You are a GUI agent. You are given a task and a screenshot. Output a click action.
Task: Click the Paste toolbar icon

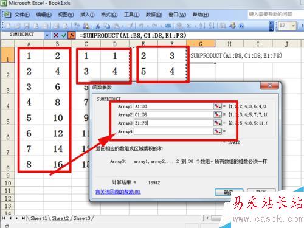(117, 26)
